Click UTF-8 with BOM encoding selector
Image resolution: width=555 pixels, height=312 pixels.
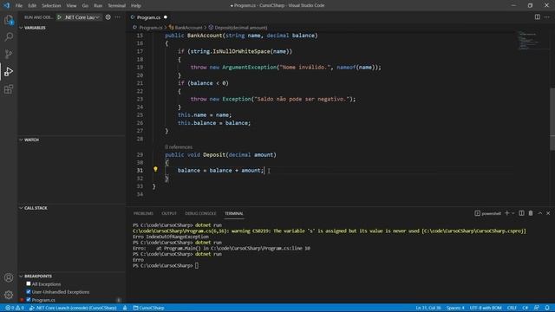(x=486, y=308)
